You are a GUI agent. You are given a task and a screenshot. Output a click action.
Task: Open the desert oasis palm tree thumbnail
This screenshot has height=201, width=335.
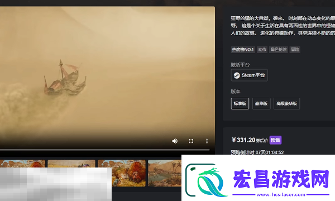[165, 173]
